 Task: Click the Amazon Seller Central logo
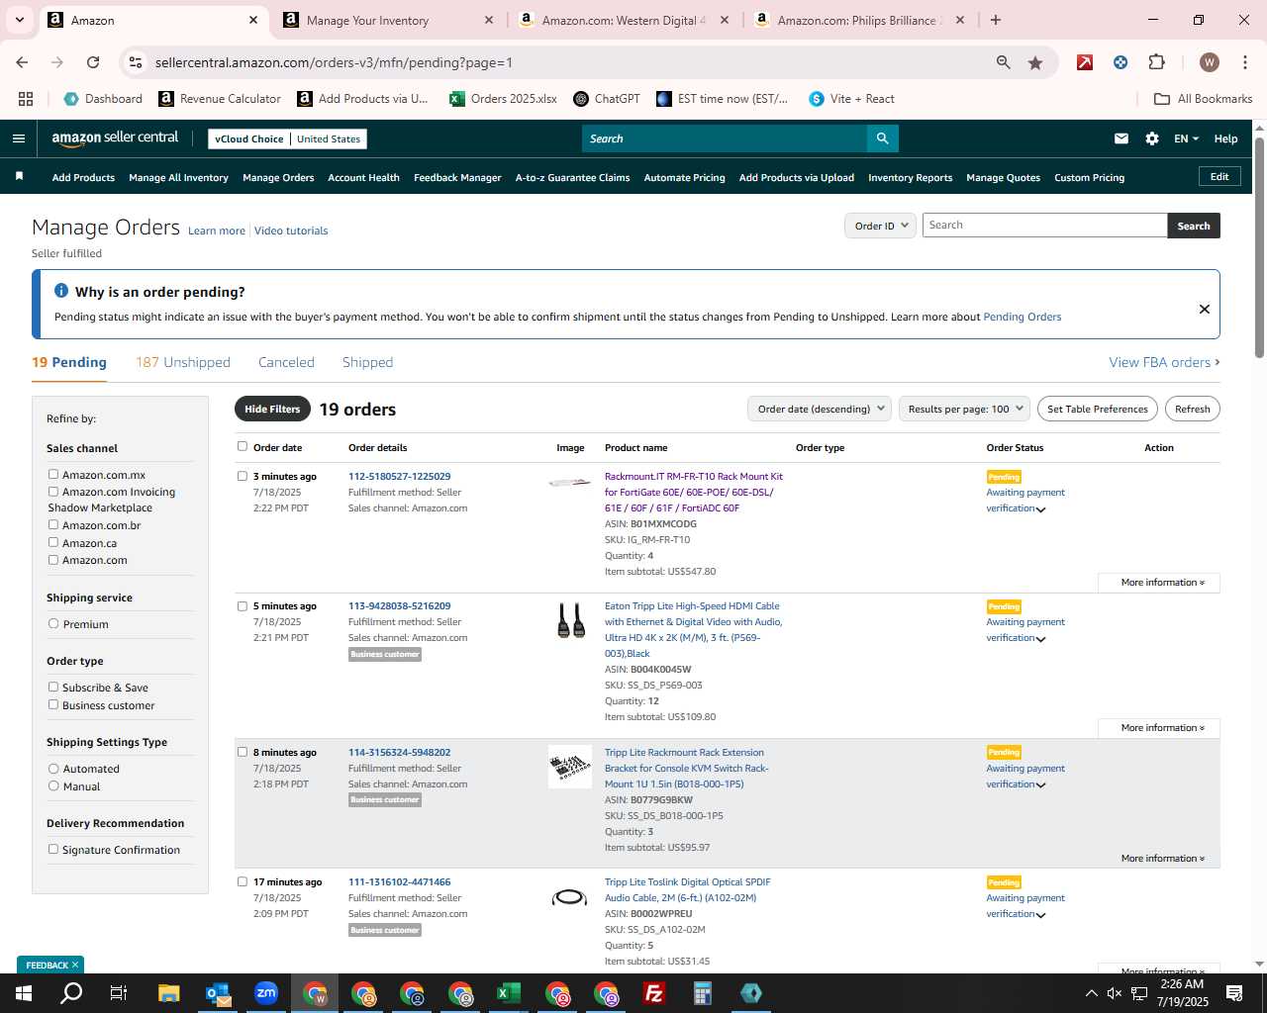click(115, 138)
